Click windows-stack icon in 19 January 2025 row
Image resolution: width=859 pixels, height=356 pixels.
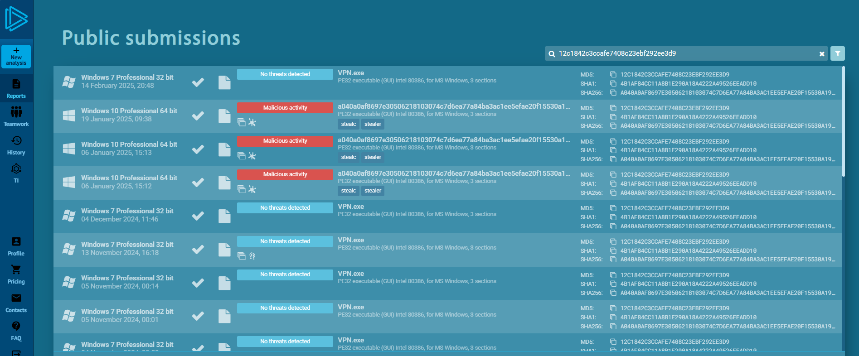(x=242, y=123)
